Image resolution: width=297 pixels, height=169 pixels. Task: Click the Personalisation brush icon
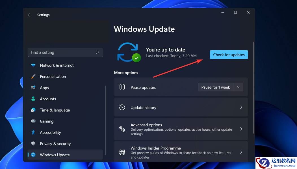(33, 76)
